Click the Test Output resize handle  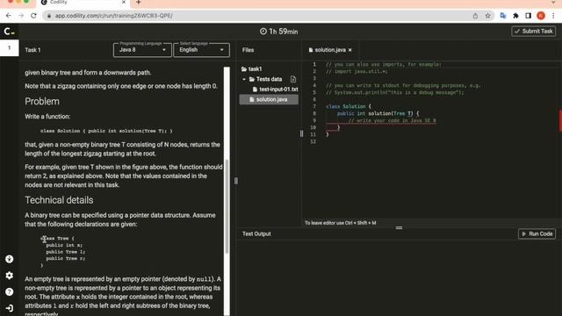tap(399, 228)
